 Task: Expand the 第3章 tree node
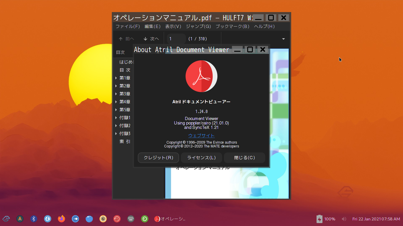(116, 94)
